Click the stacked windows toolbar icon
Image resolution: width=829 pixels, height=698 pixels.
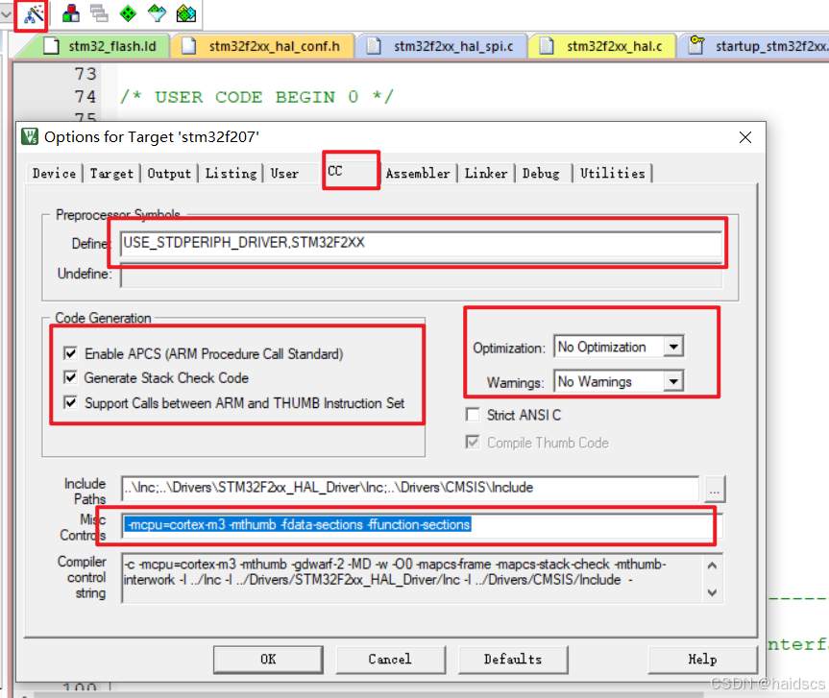[99, 13]
